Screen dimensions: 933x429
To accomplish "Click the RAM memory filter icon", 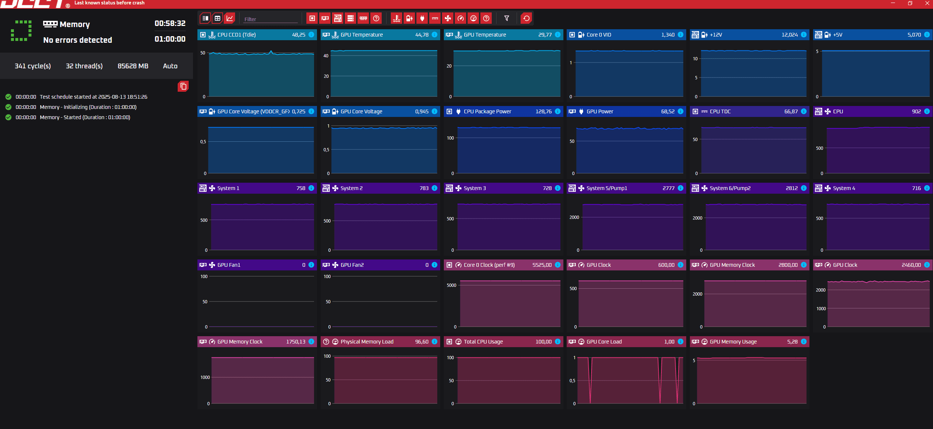I will click(x=363, y=18).
